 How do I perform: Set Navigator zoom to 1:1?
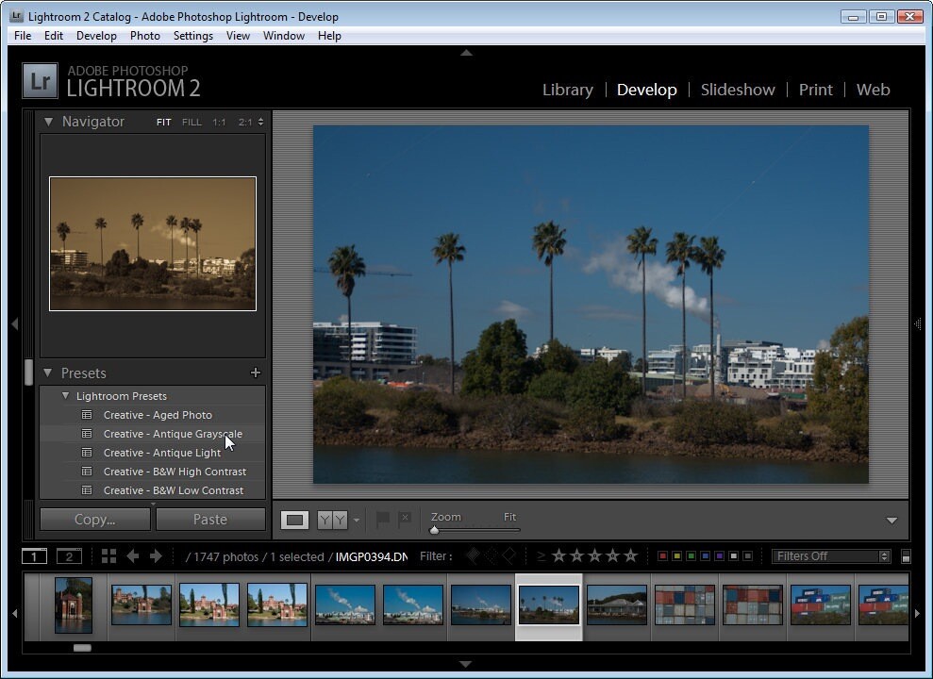[219, 122]
